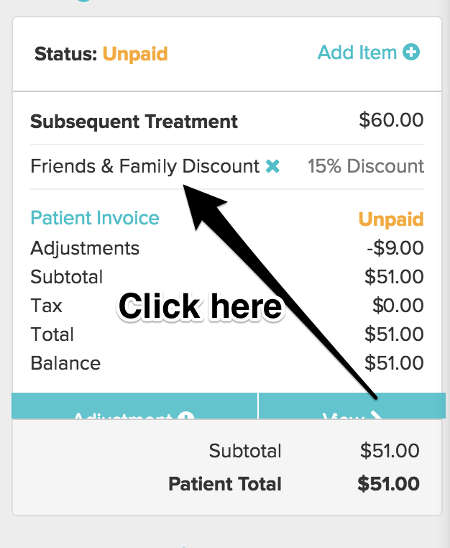
Task: Click the Adjustments row label
Action: click(85, 248)
